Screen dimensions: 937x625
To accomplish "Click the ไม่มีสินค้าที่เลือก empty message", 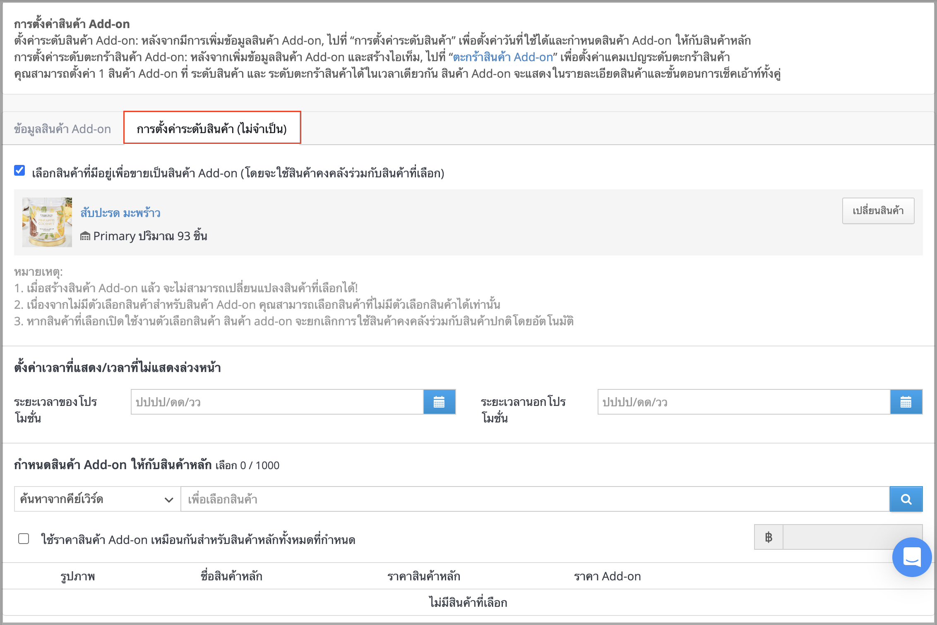I will [468, 602].
